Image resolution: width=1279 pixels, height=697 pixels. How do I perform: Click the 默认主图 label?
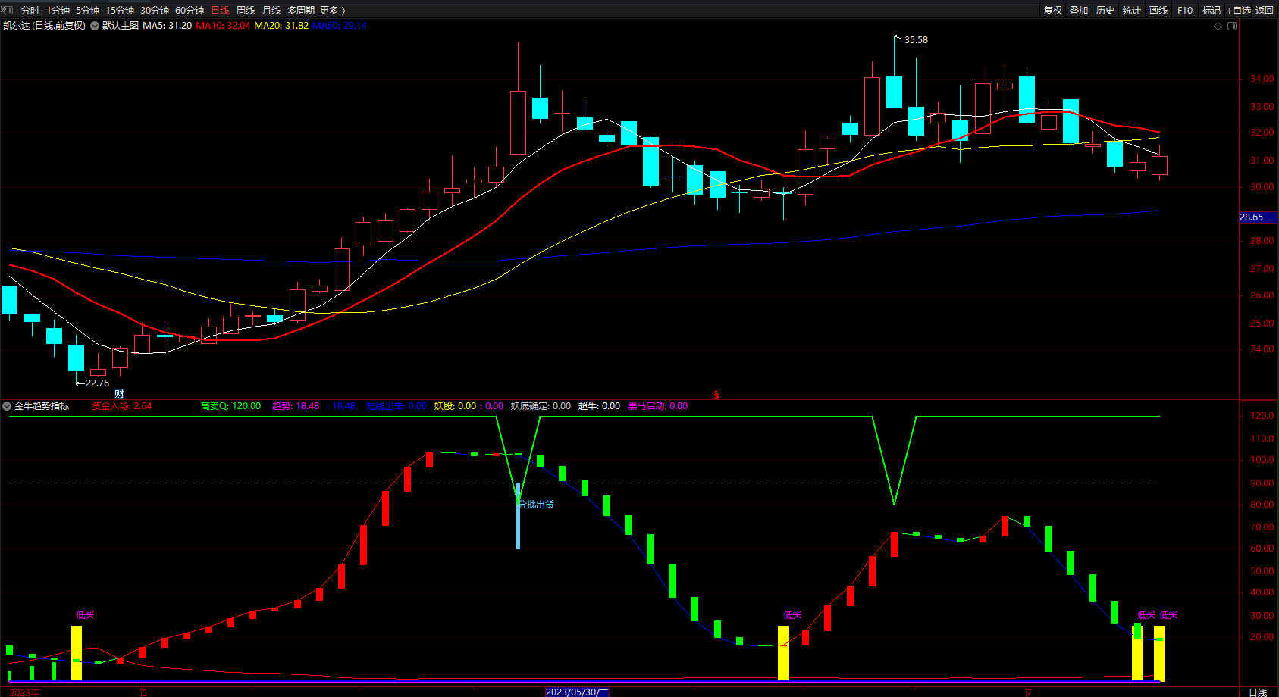point(121,26)
